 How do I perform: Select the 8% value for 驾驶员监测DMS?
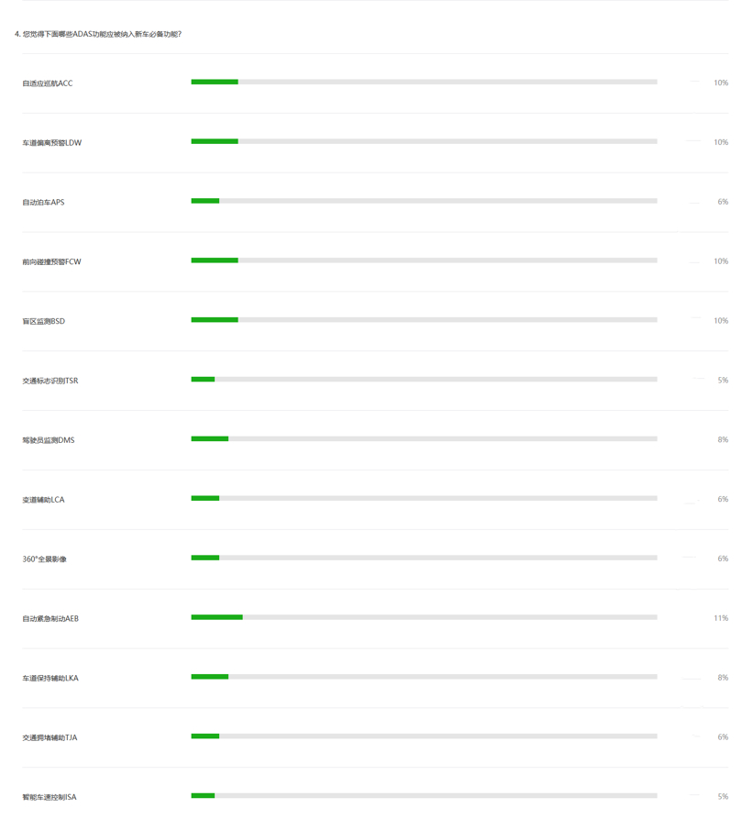(x=723, y=440)
